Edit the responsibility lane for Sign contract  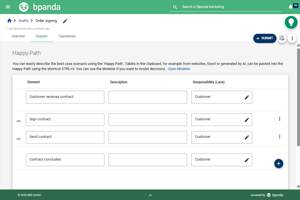pyautogui.click(x=247, y=119)
